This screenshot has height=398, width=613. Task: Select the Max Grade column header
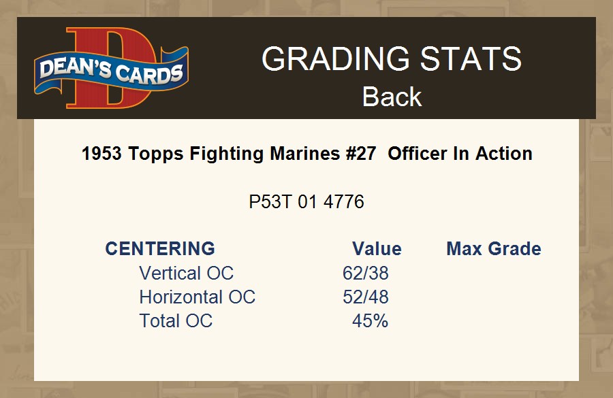(x=494, y=249)
